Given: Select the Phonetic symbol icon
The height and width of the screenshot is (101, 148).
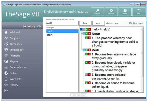Looking at the screenshot, I should point(6,56).
